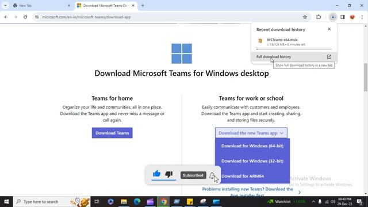Click the red heart extension icon

point(352,17)
